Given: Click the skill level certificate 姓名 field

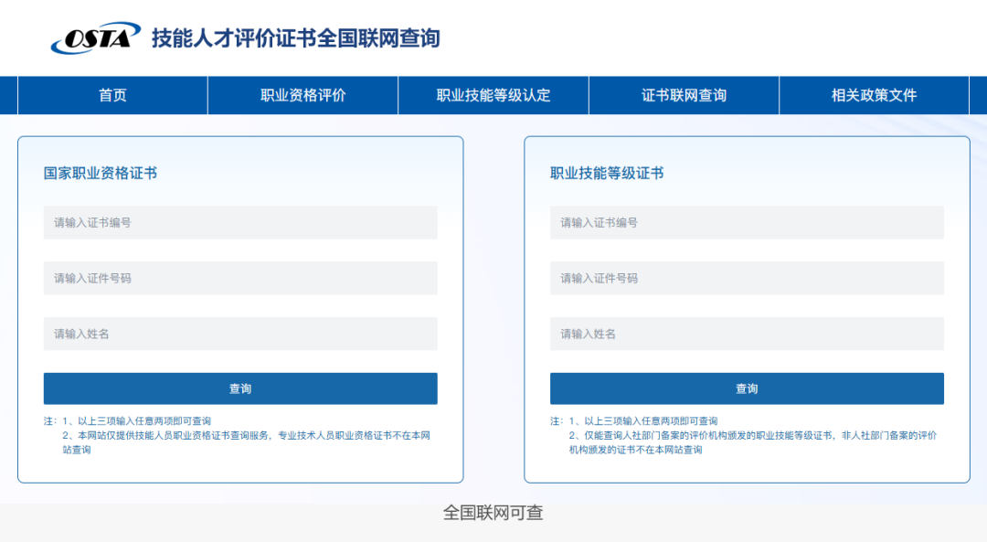Looking at the screenshot, I should point(747,334).
